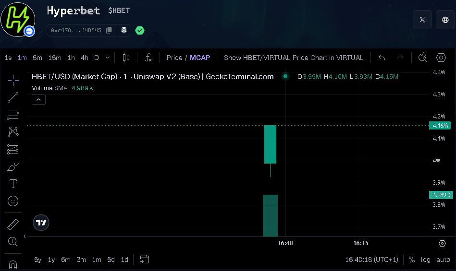Select the brush drawing tool
Viewport: 456px width, 271px height.
tap(13, 166)
